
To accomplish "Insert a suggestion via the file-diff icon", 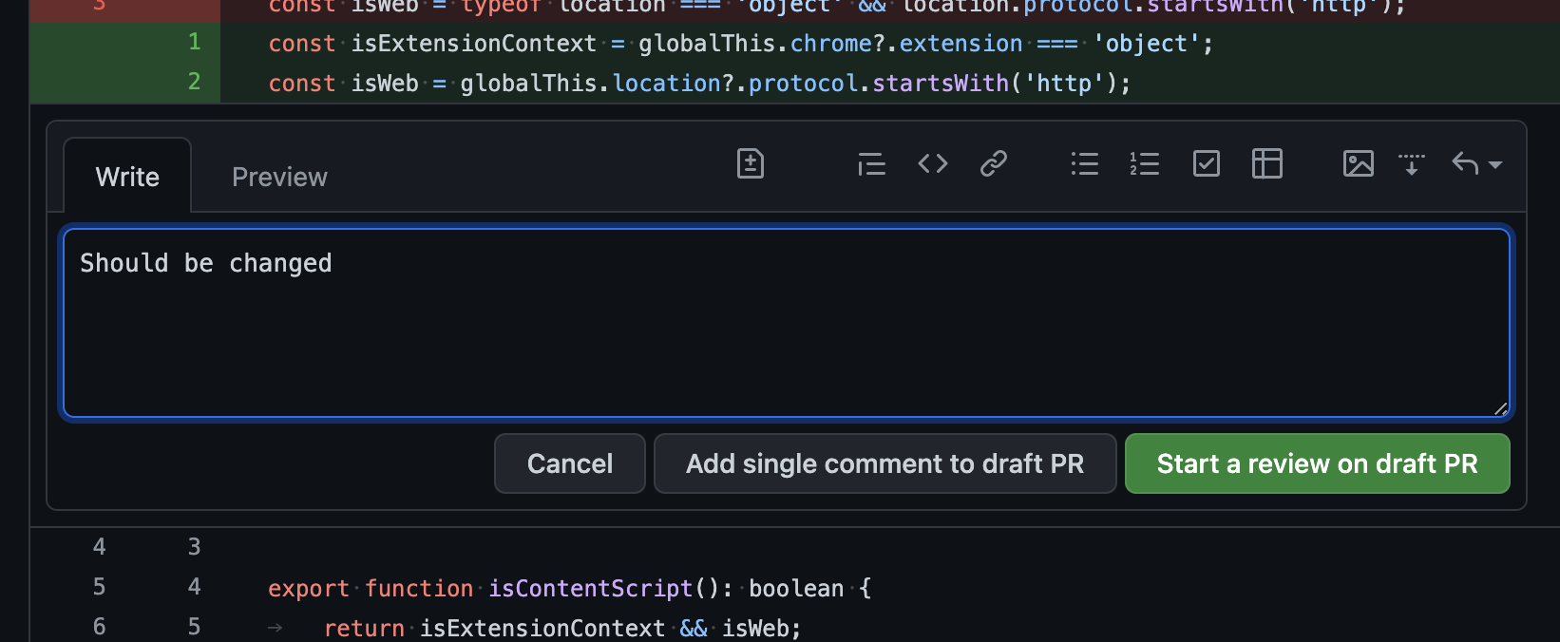I will click(751, 164).
